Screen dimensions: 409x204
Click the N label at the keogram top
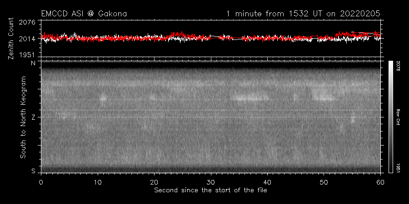[x=33, y=63]
